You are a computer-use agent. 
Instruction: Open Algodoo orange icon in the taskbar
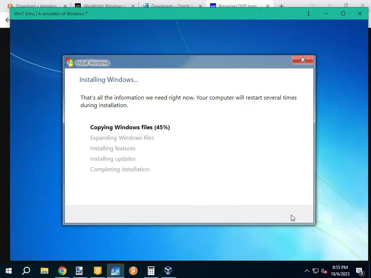[133, 270]
